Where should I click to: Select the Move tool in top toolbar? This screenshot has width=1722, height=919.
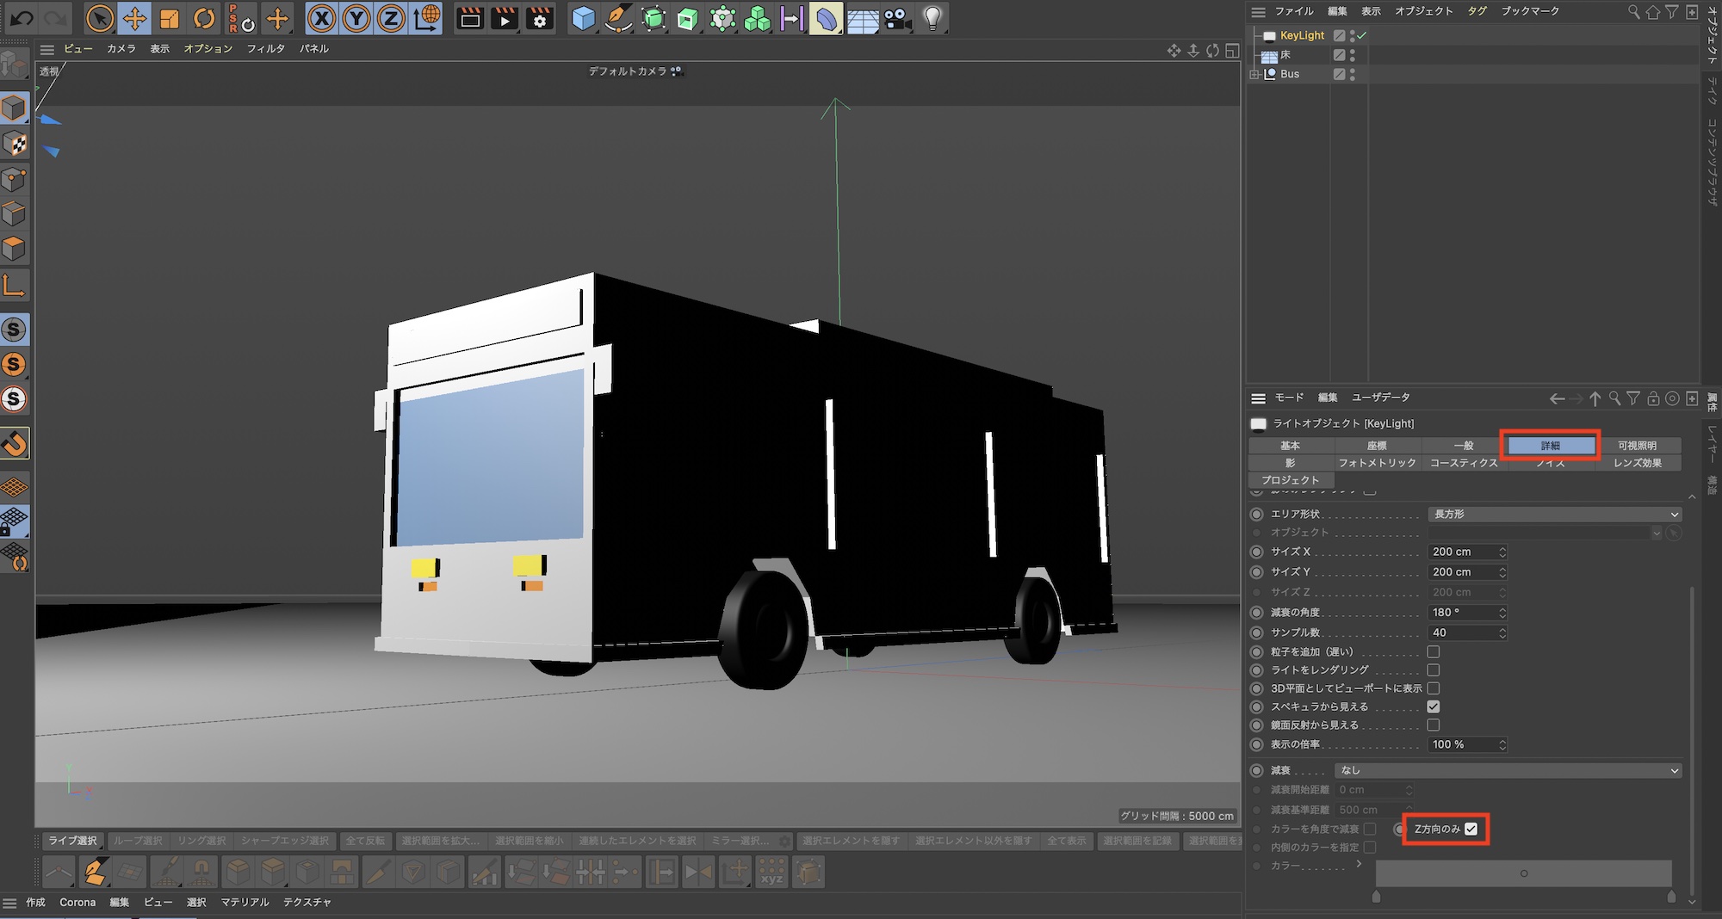pyautogui.click(x=135, y=18)
